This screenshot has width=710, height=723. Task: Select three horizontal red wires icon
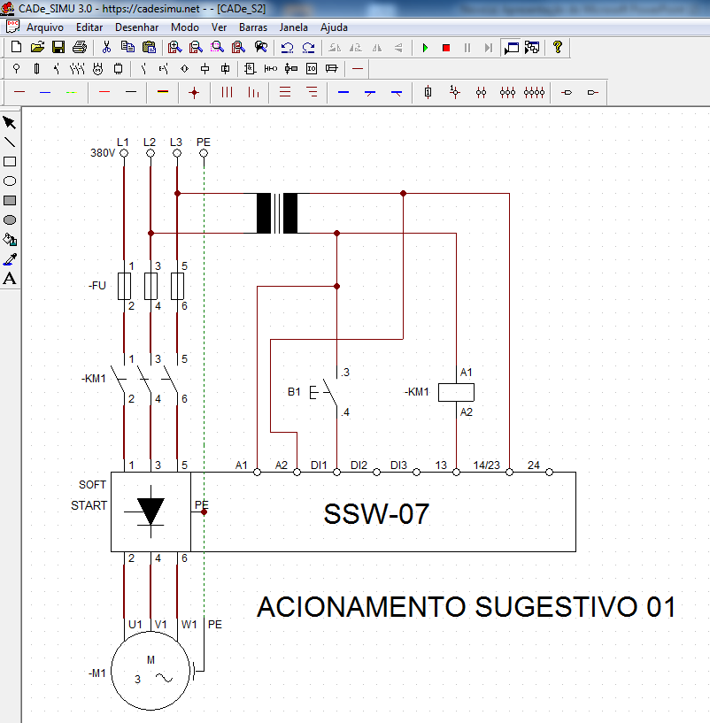click(x=285, y=92)
